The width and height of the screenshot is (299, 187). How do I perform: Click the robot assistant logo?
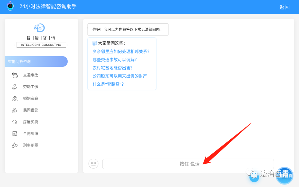(x=10, y=6)
